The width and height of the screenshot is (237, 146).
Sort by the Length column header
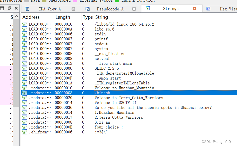pos(63,17)
